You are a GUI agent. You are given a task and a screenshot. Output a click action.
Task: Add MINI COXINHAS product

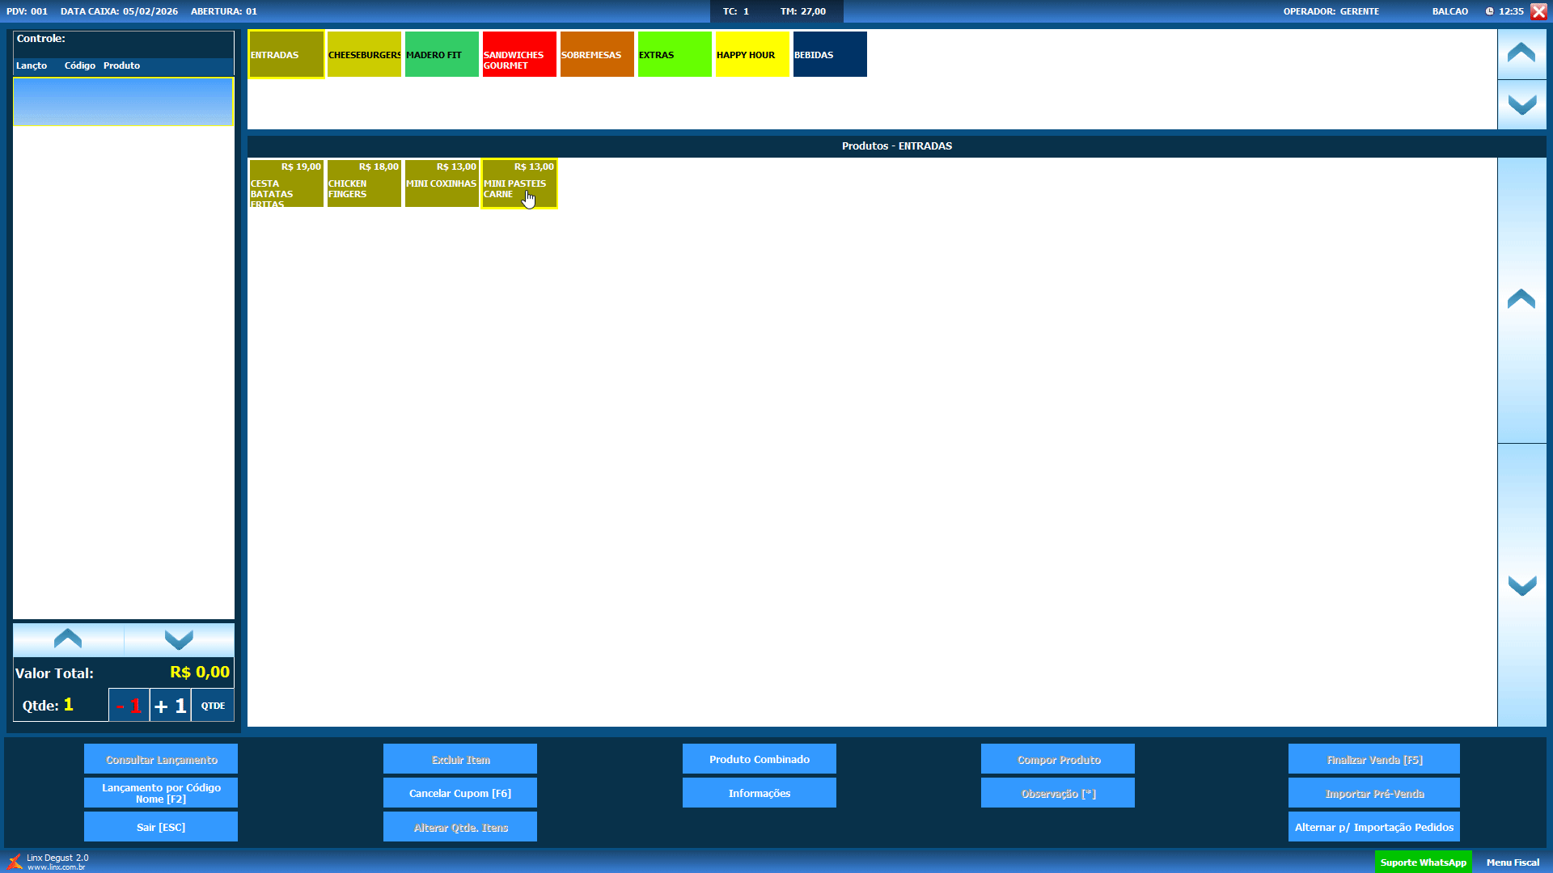[442, 184]
